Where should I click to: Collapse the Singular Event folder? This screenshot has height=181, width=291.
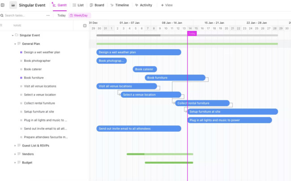pos(13,35)
